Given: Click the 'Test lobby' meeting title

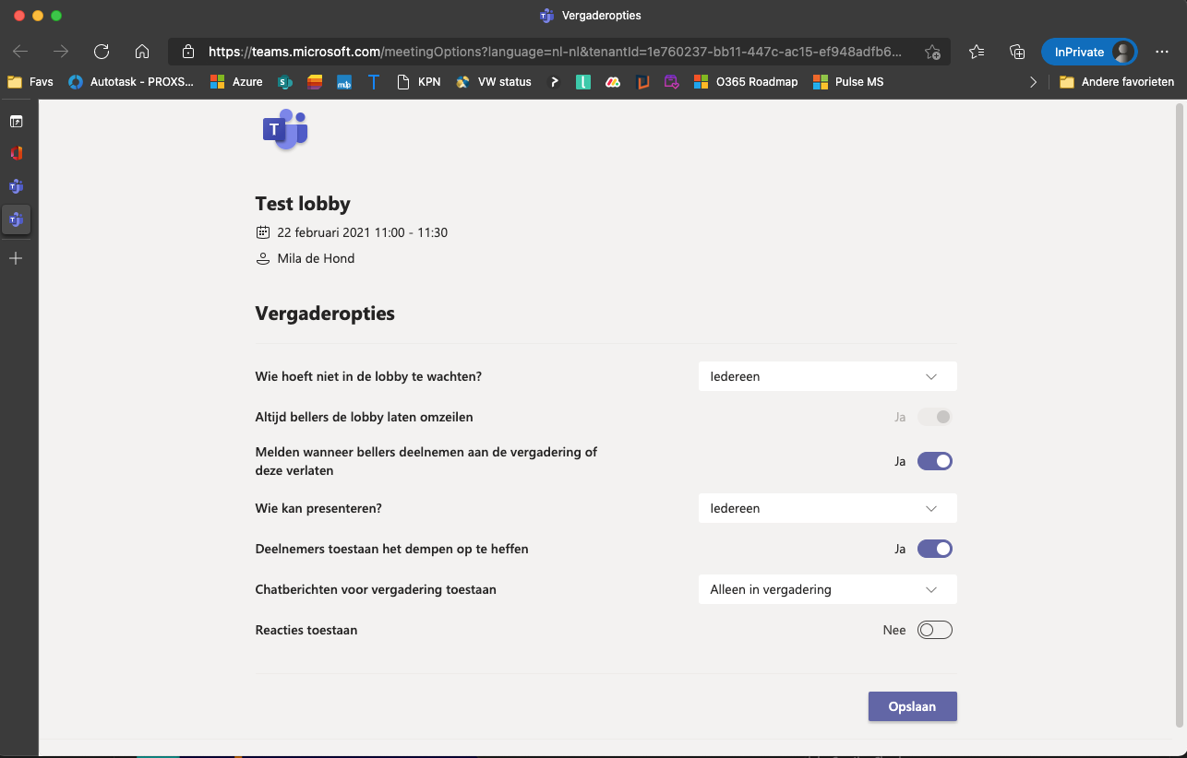Looking at the screenshot, I should point(303,204).
